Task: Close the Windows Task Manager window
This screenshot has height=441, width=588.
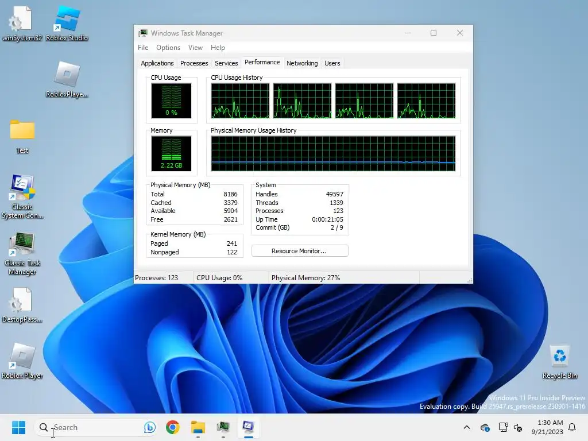Action: pos(460,33)
